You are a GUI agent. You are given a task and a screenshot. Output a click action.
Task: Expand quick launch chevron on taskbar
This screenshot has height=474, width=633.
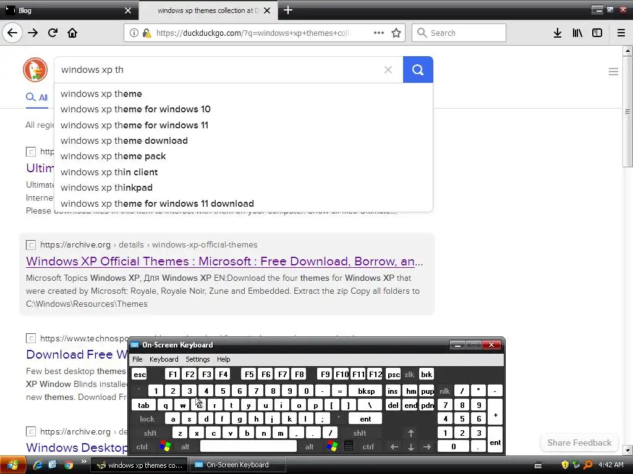click(x=84, y=462)
